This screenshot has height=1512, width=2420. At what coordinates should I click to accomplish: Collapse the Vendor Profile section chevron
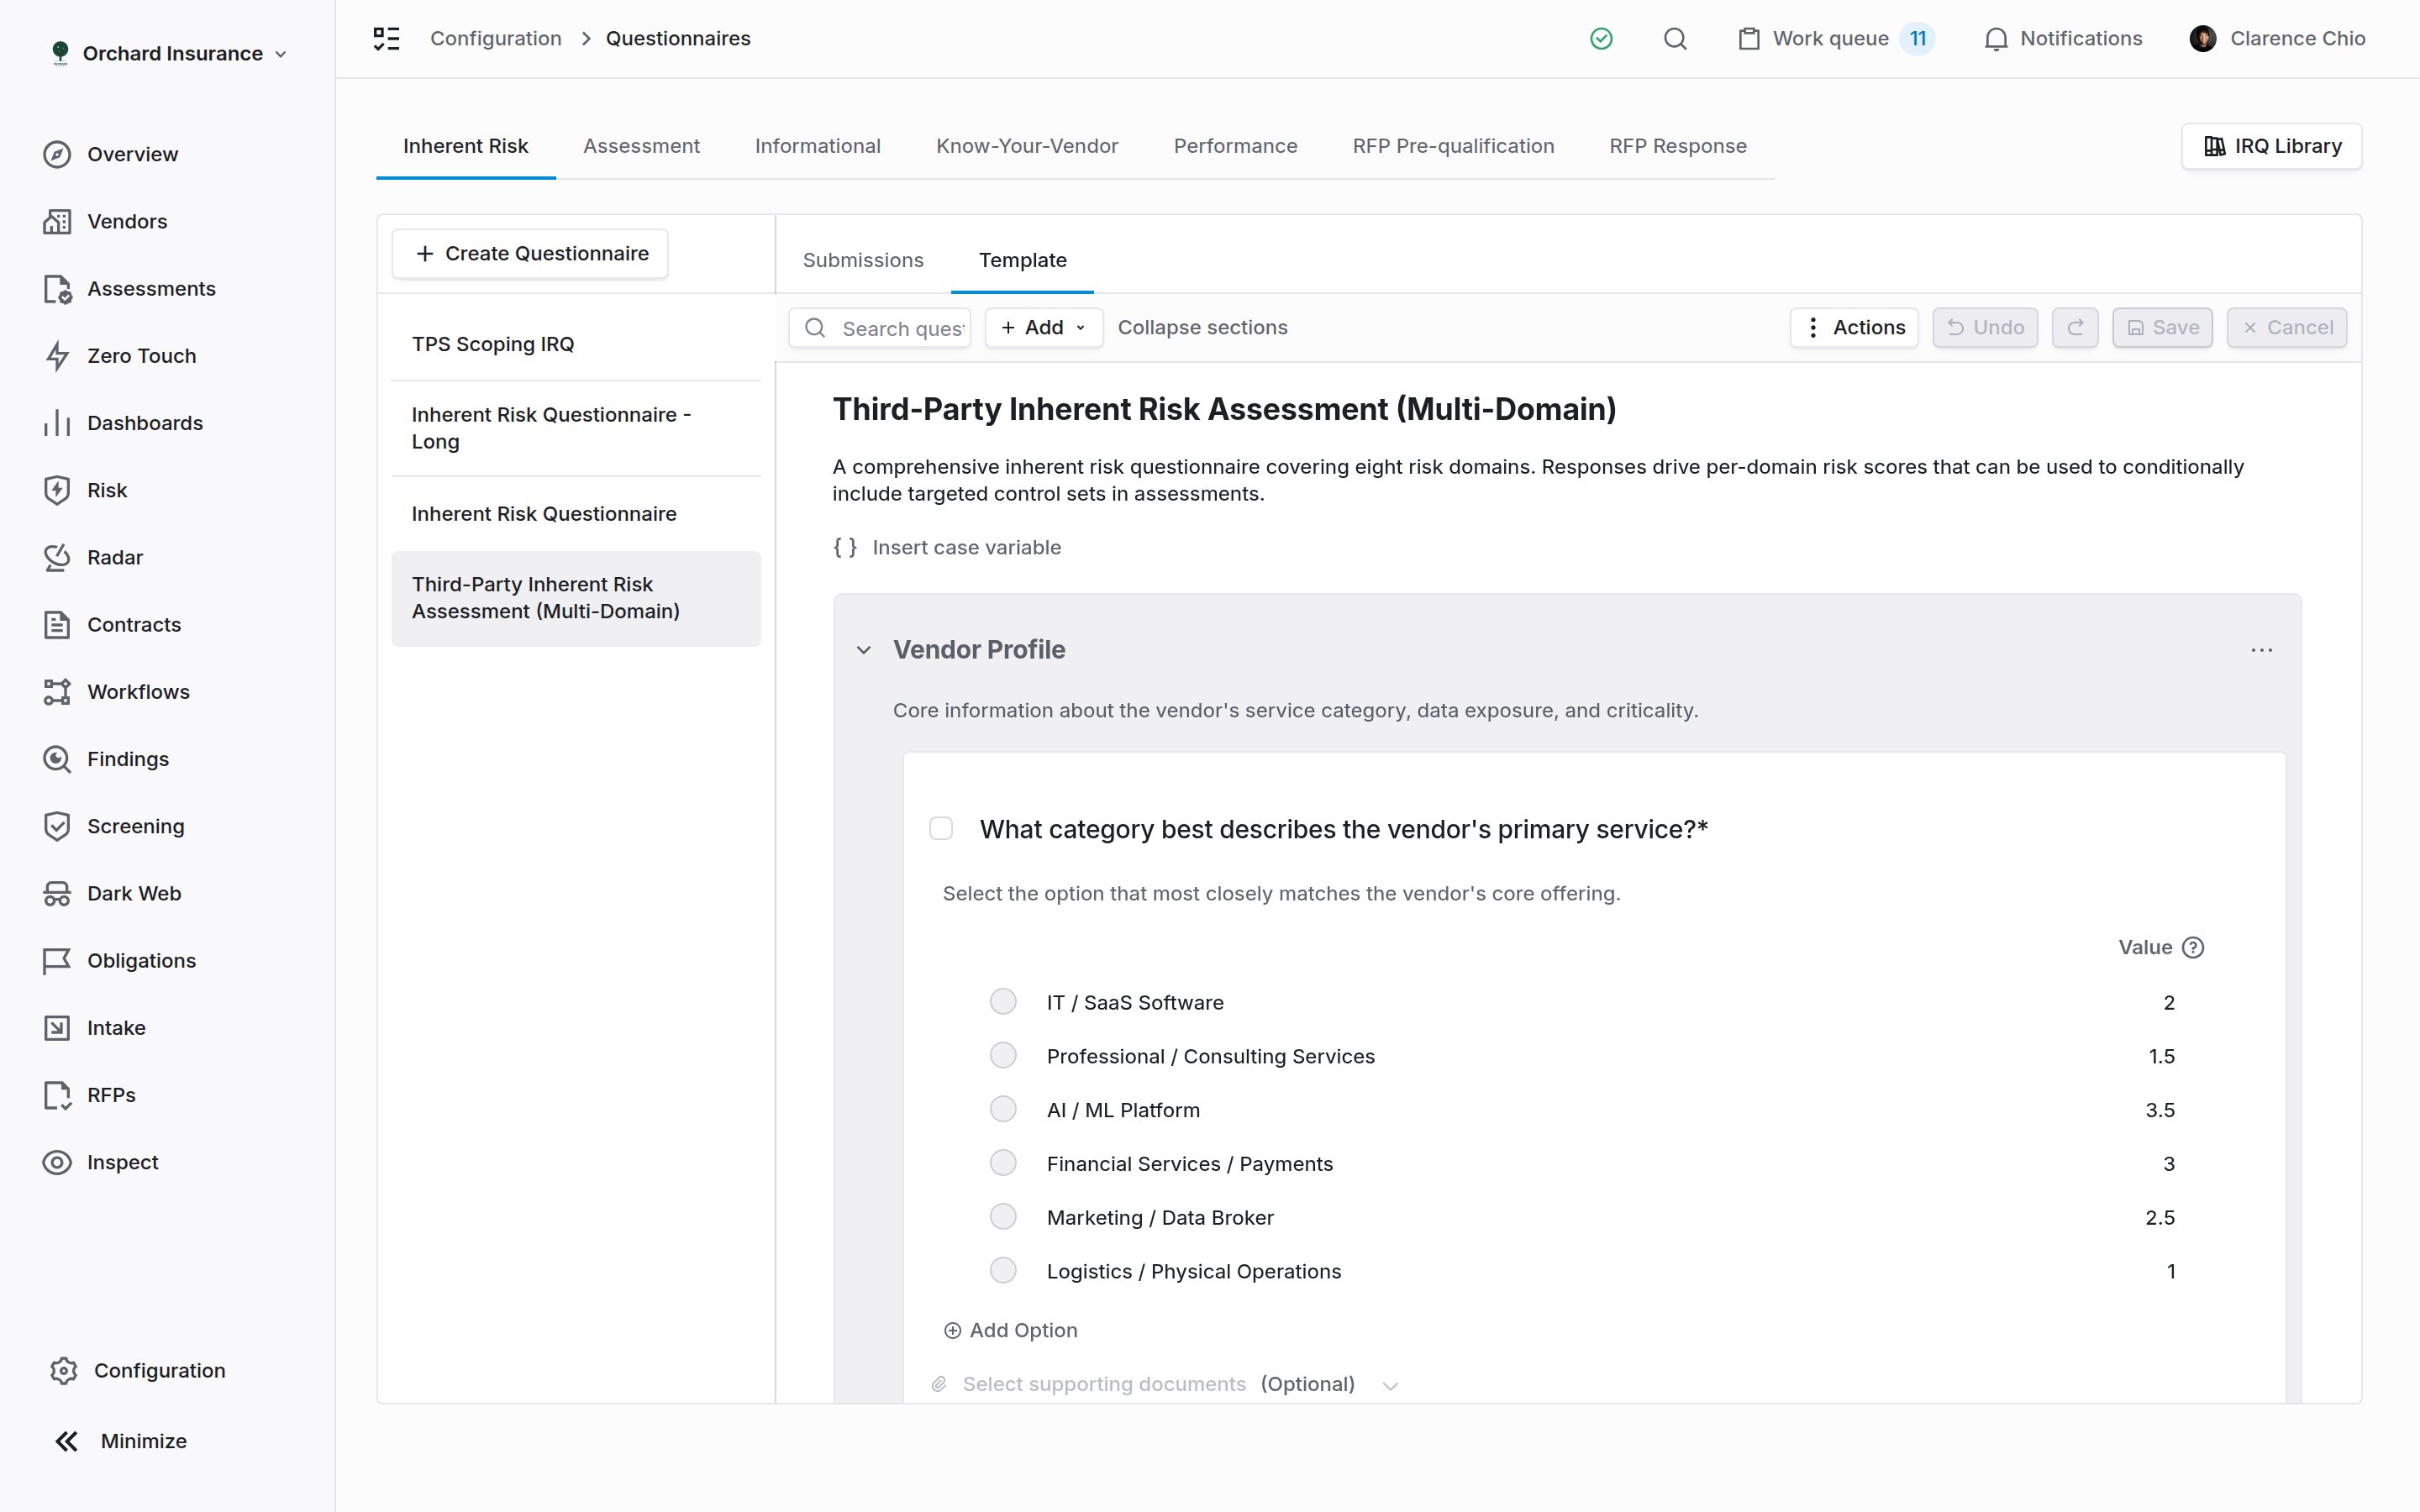[x=864, y=650]
